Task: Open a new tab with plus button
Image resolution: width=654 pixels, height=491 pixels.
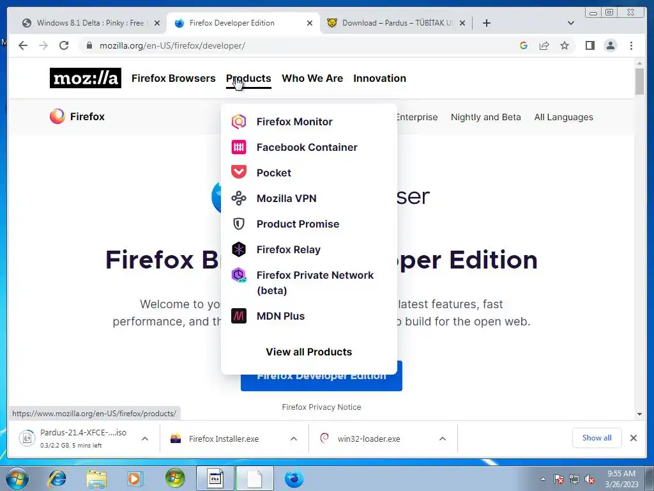Action: coord(486,23)
